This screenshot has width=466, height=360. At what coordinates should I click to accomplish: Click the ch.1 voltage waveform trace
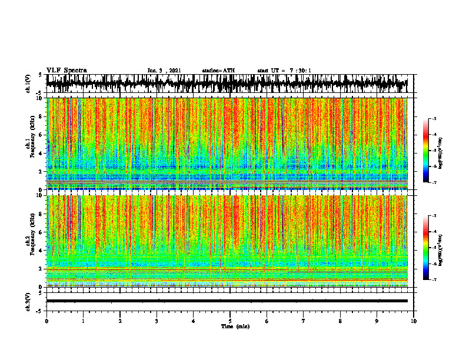(227, 84)
